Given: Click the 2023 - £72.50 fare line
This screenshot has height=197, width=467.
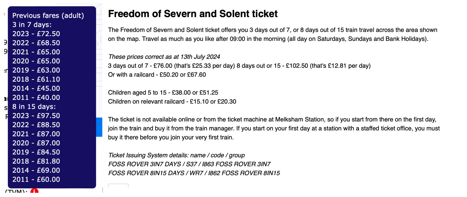Looking at the screenshot, I should tap(36, 34).
